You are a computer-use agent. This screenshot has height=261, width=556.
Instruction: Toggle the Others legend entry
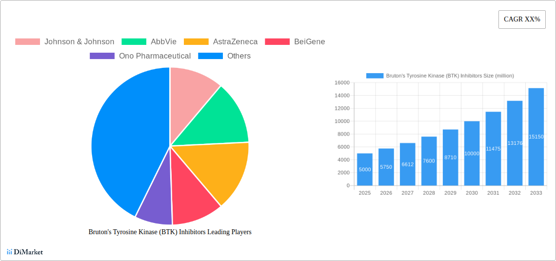(x=238, y=56)
